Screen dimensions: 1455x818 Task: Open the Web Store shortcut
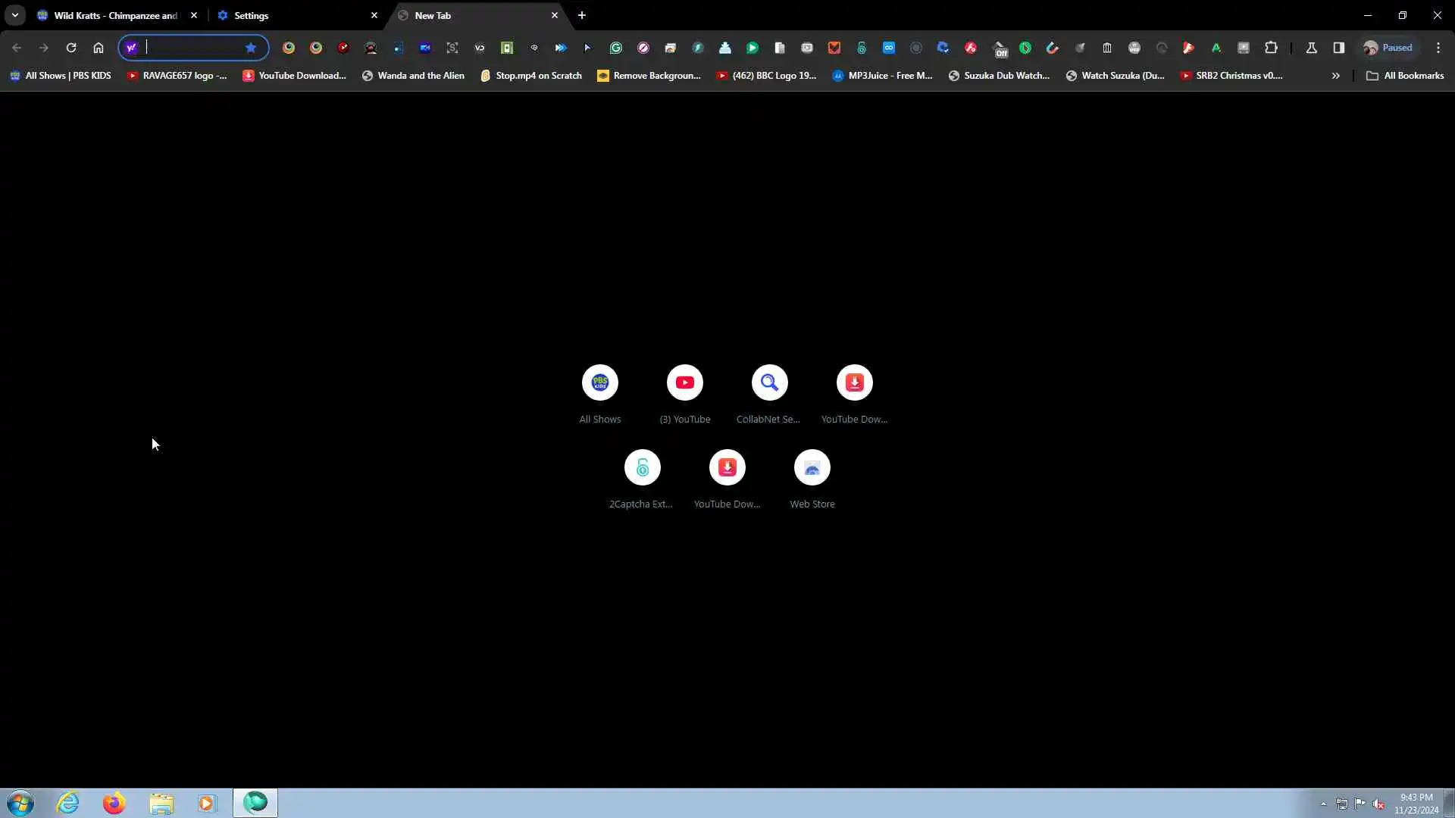point(812,468)
